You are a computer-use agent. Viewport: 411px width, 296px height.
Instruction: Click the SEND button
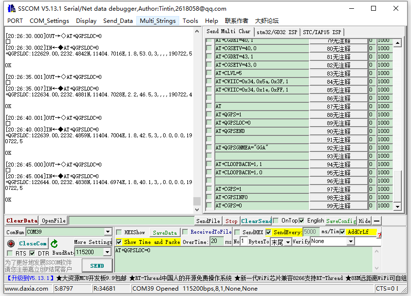pos(97,266)
